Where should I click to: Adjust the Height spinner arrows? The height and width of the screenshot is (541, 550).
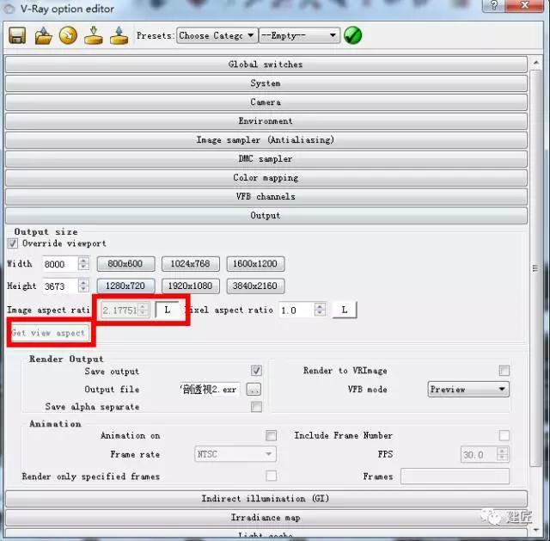point(83,286)
